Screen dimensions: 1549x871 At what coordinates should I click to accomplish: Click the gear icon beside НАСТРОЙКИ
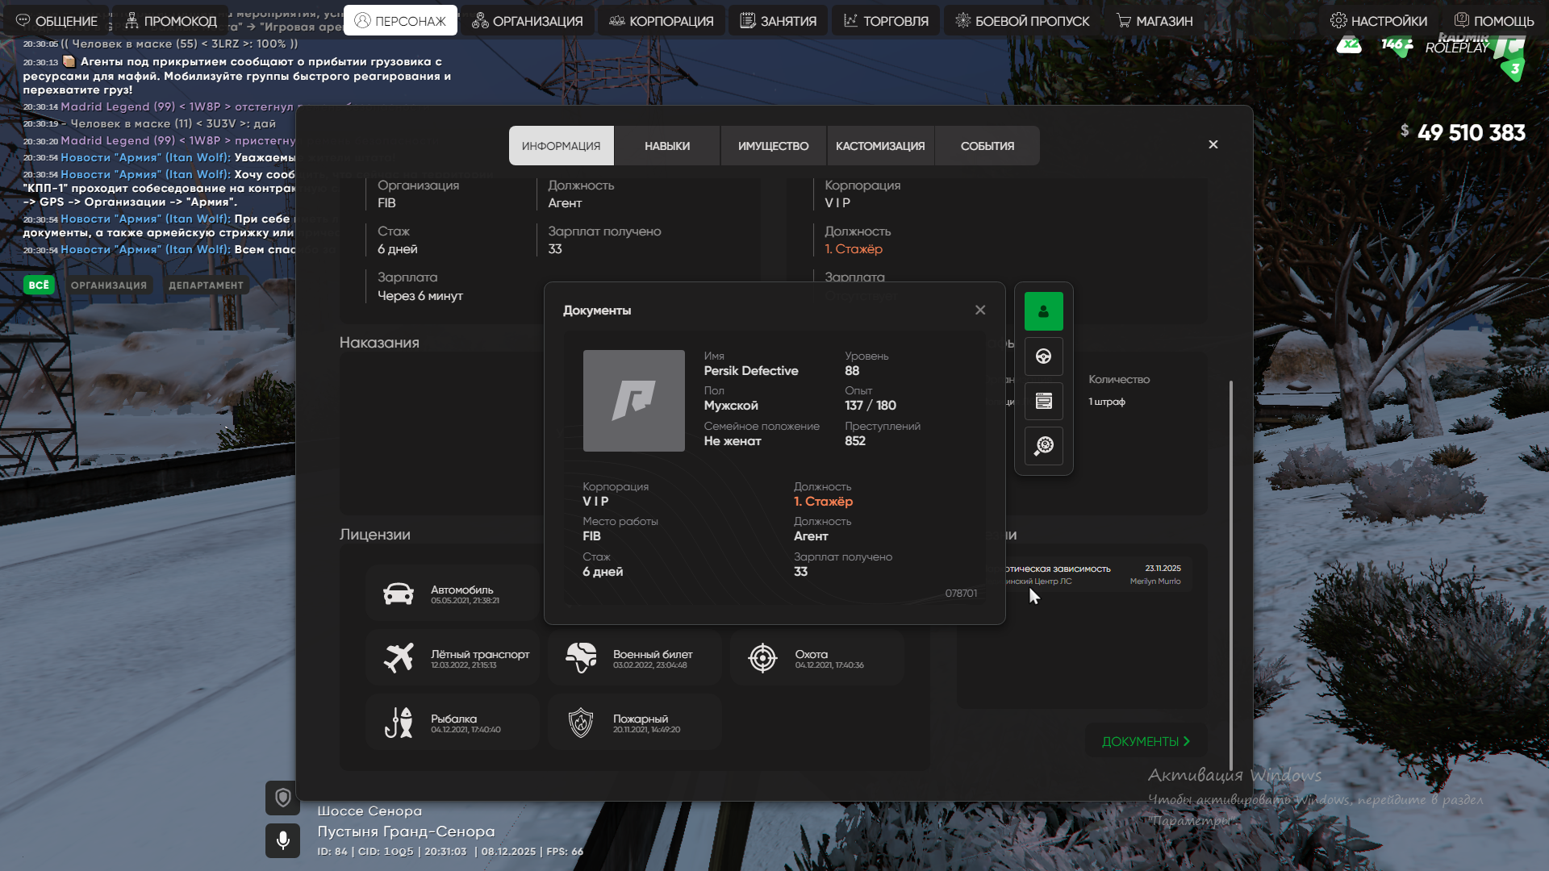tap(1338, 20)
